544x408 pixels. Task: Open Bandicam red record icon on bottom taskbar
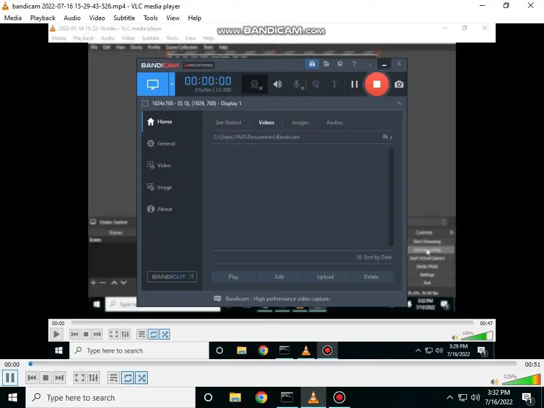click(339, 397)
